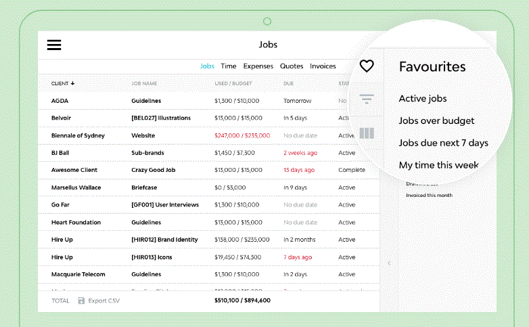Open the Quotes tab
This screenshot has height=327, width=529.
click(x=292, y=66)
